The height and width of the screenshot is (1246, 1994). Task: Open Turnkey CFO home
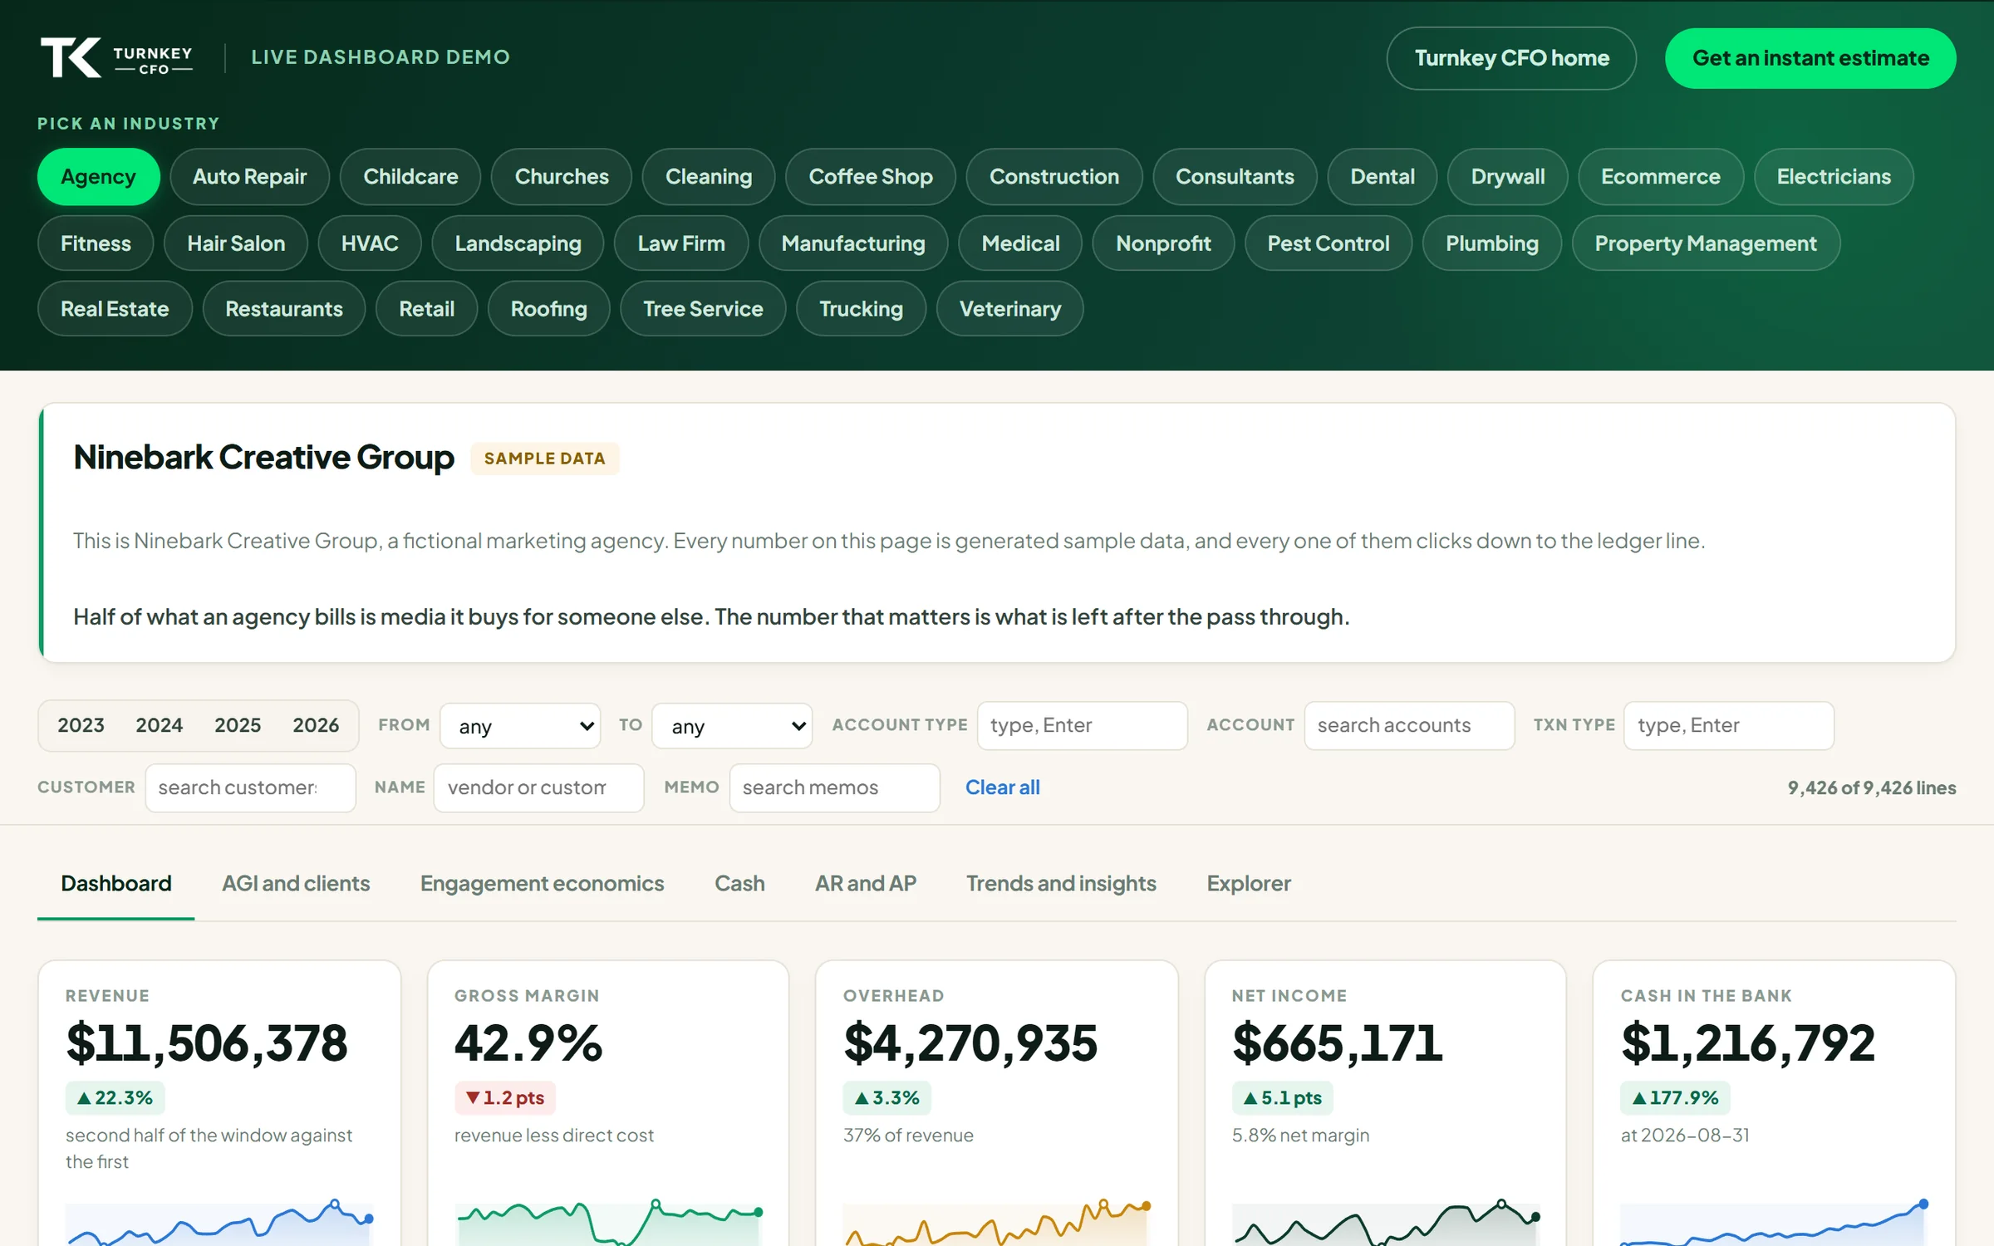coord(1511,58)
